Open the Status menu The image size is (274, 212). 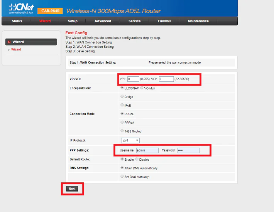pyautogui.click(x=17, y=21)
